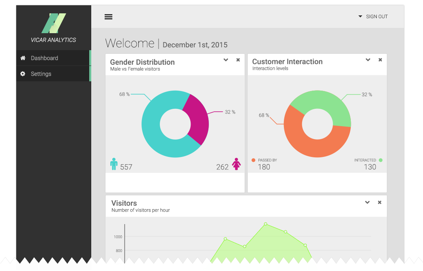The image size is (423, 271).
Task: Click the PASSED BY legend dot
Action: pos(253,160)
